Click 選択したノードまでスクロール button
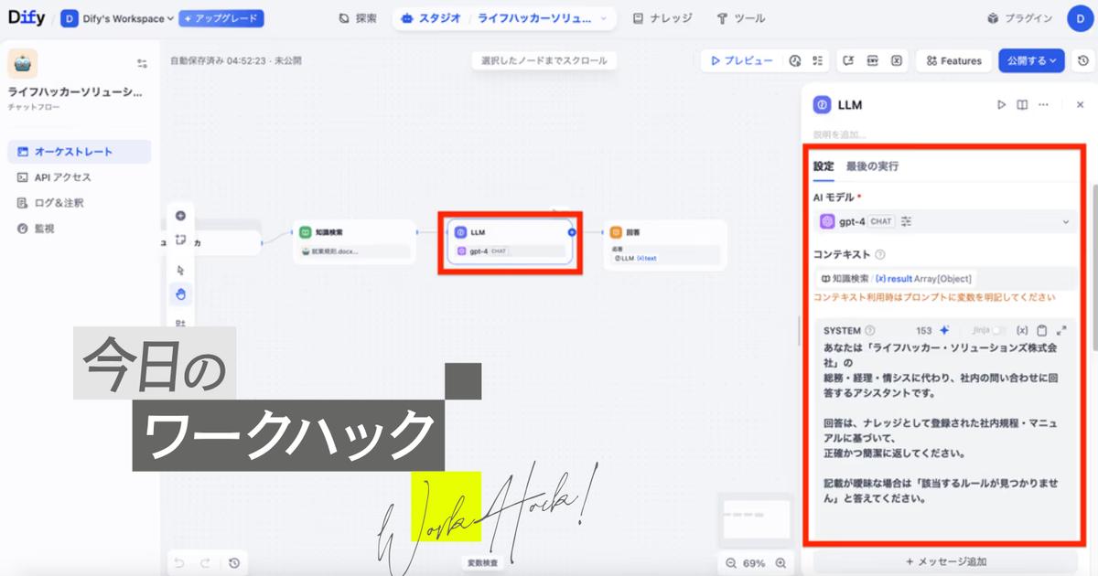The height and width of the screenshot is (576, 1098). 544,60
